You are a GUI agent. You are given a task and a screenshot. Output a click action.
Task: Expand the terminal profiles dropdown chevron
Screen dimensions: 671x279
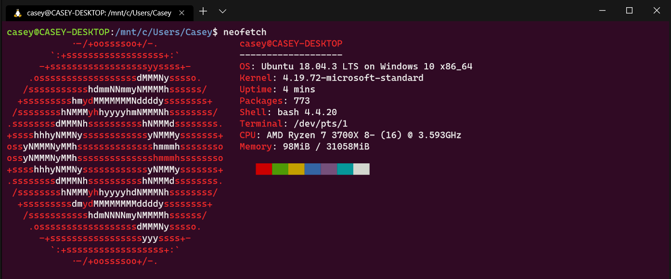coord(222,11)
